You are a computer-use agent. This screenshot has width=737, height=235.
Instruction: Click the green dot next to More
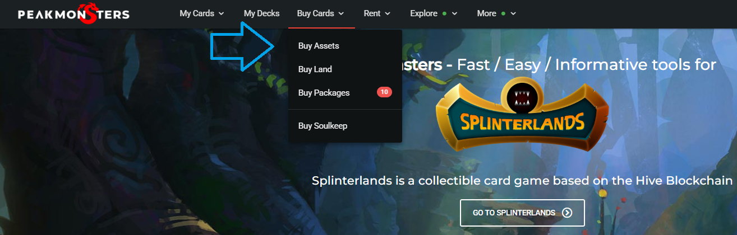tap(503, 13)
